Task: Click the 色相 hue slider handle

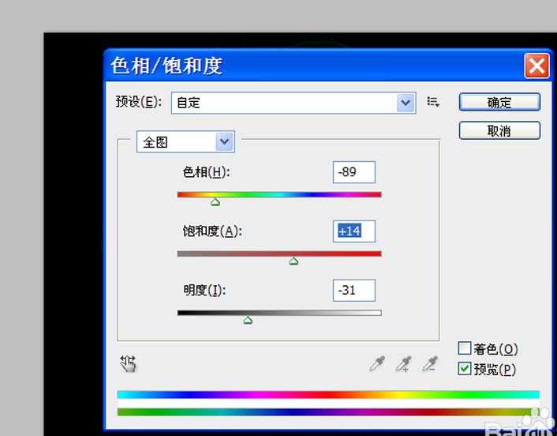Action: coord(215,202)
